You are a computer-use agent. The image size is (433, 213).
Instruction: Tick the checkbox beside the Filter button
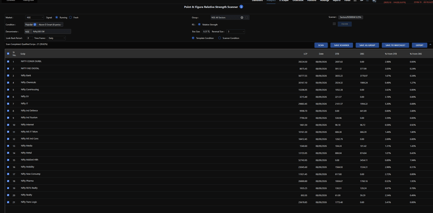click(334, 24)
